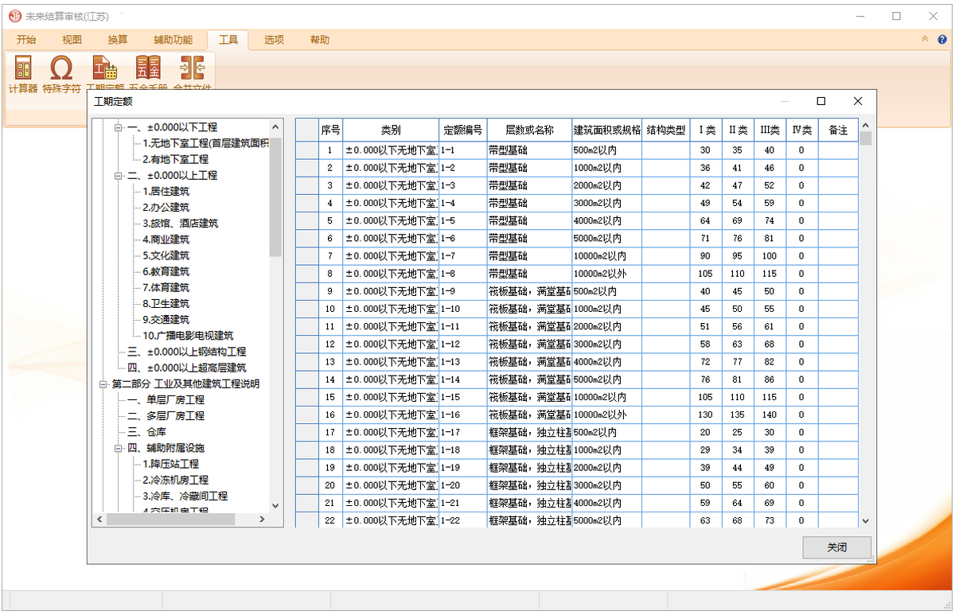Select 4.商业建筑 tree item
This screenshot has height=615, width=955.
coord(166,239)
